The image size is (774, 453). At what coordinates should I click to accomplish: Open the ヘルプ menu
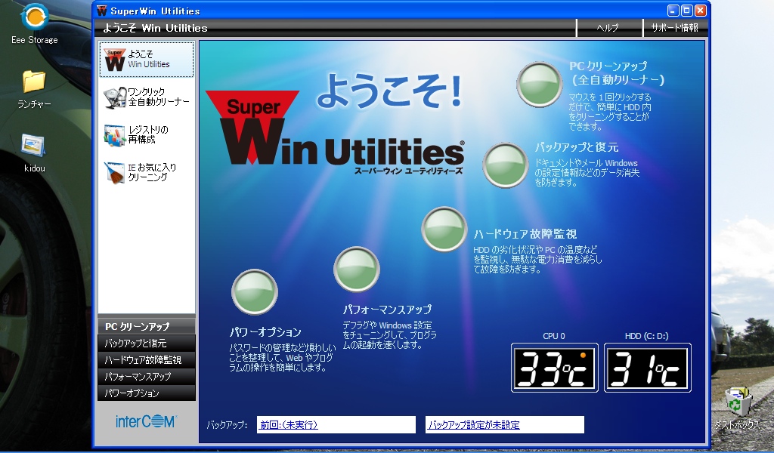click(x=608, y=28)
